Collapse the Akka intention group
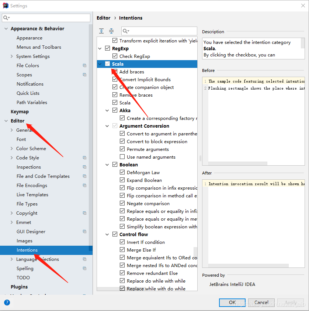309x311 pixels. click(x=107, y=110)
